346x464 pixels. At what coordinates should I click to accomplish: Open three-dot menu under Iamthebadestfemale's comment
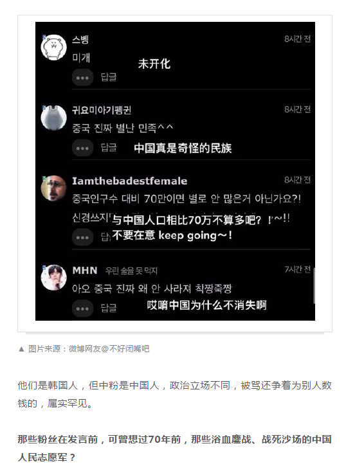click(83, 237)
